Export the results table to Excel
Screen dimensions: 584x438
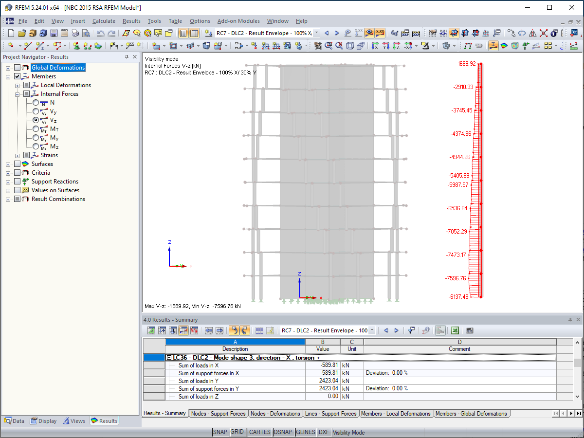tap(455, 330)
